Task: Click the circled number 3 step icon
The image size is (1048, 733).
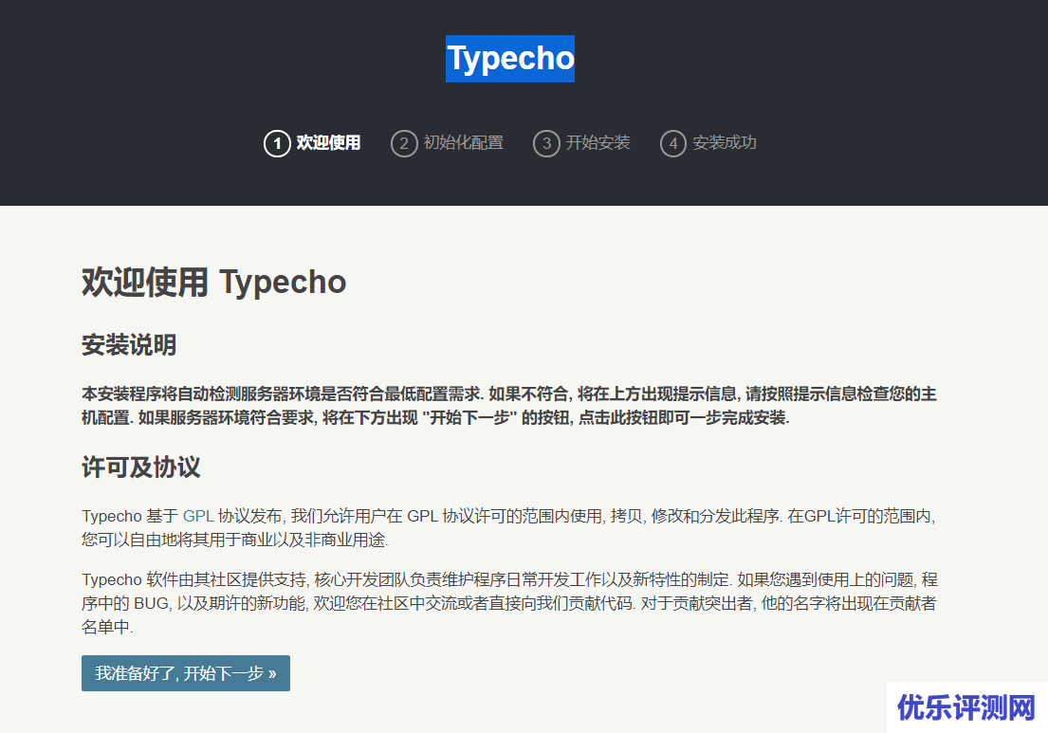Action: pos(546,143)
